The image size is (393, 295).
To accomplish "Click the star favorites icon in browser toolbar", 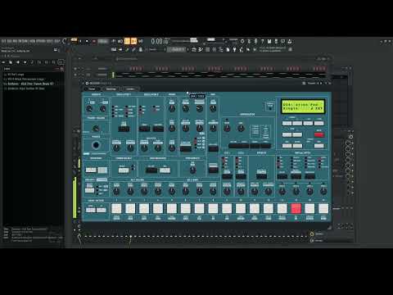I will tap(25, 62).
